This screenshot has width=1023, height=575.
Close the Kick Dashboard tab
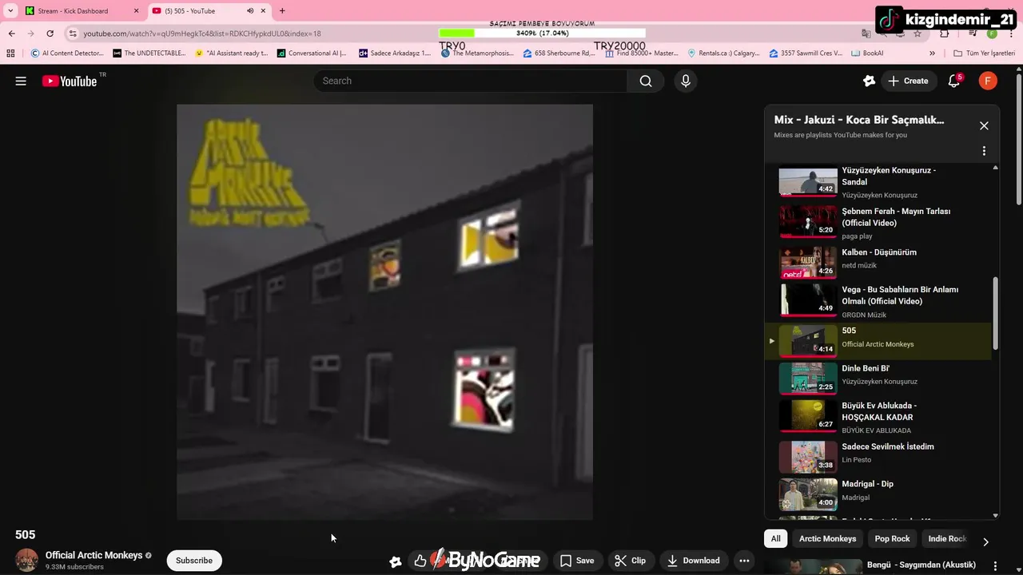(x=136, y=11)
